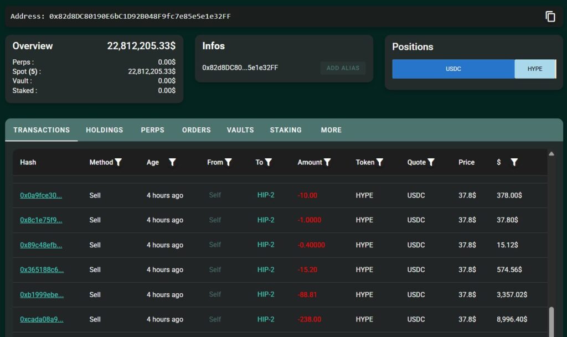Click the amount -0.40000 cell
This screenshot has width=567, height=337.
311,245
